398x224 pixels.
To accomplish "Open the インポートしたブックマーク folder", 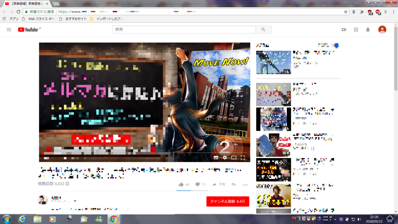I will [x=106, y=19].
